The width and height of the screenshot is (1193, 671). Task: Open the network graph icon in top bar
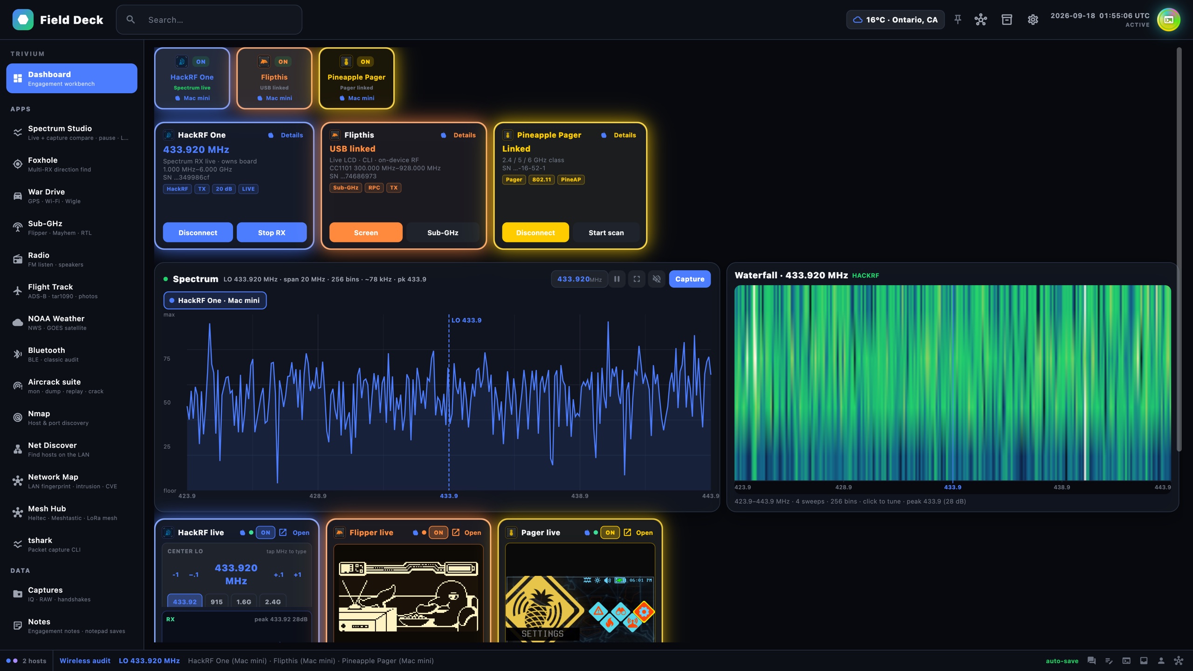(x=980, y=20)
